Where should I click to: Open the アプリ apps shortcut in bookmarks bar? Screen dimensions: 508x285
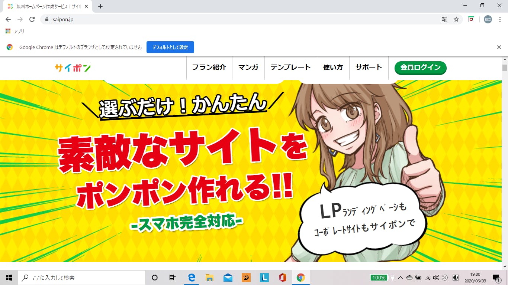pos(15,31)
